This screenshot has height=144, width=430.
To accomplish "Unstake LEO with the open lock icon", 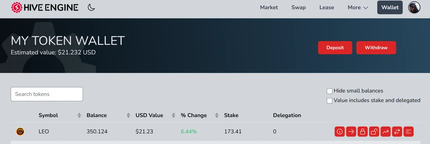I will coord(374,132).
